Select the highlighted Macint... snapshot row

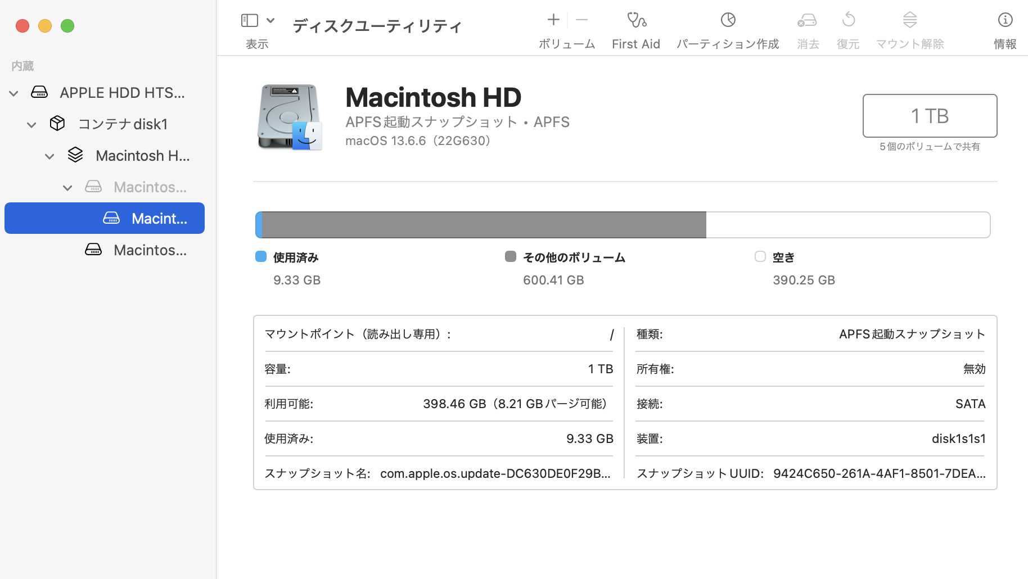tap(105, 218)
